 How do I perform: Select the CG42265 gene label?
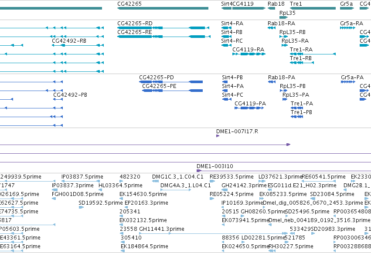[x=129, y=4]
